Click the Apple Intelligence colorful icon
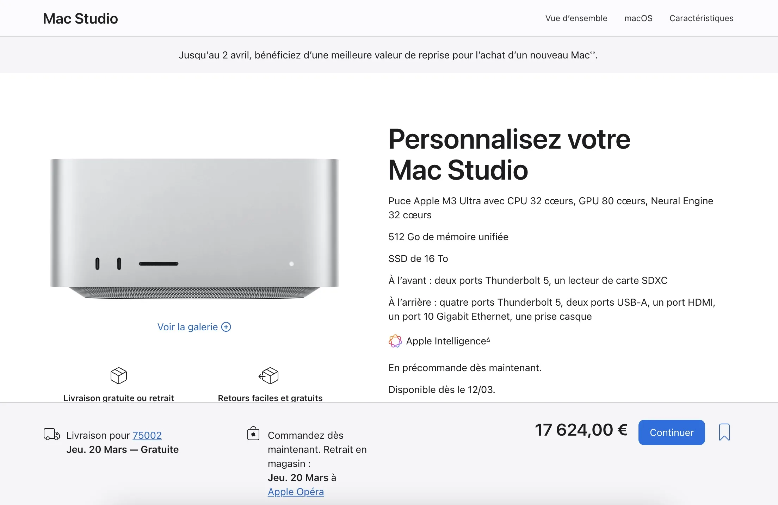The height and width of the screenshot is (505, 778). click(x=395, y=341)
